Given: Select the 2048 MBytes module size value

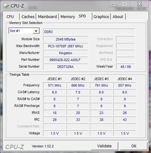Looking at the screenshot, I should pos(66,39).
